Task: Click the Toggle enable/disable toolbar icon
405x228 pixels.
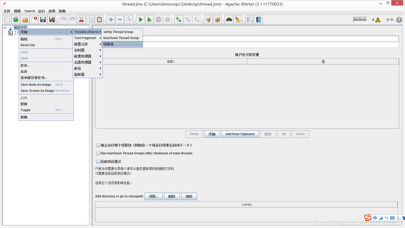Action: pyautogui.click(x=129, y=20)
